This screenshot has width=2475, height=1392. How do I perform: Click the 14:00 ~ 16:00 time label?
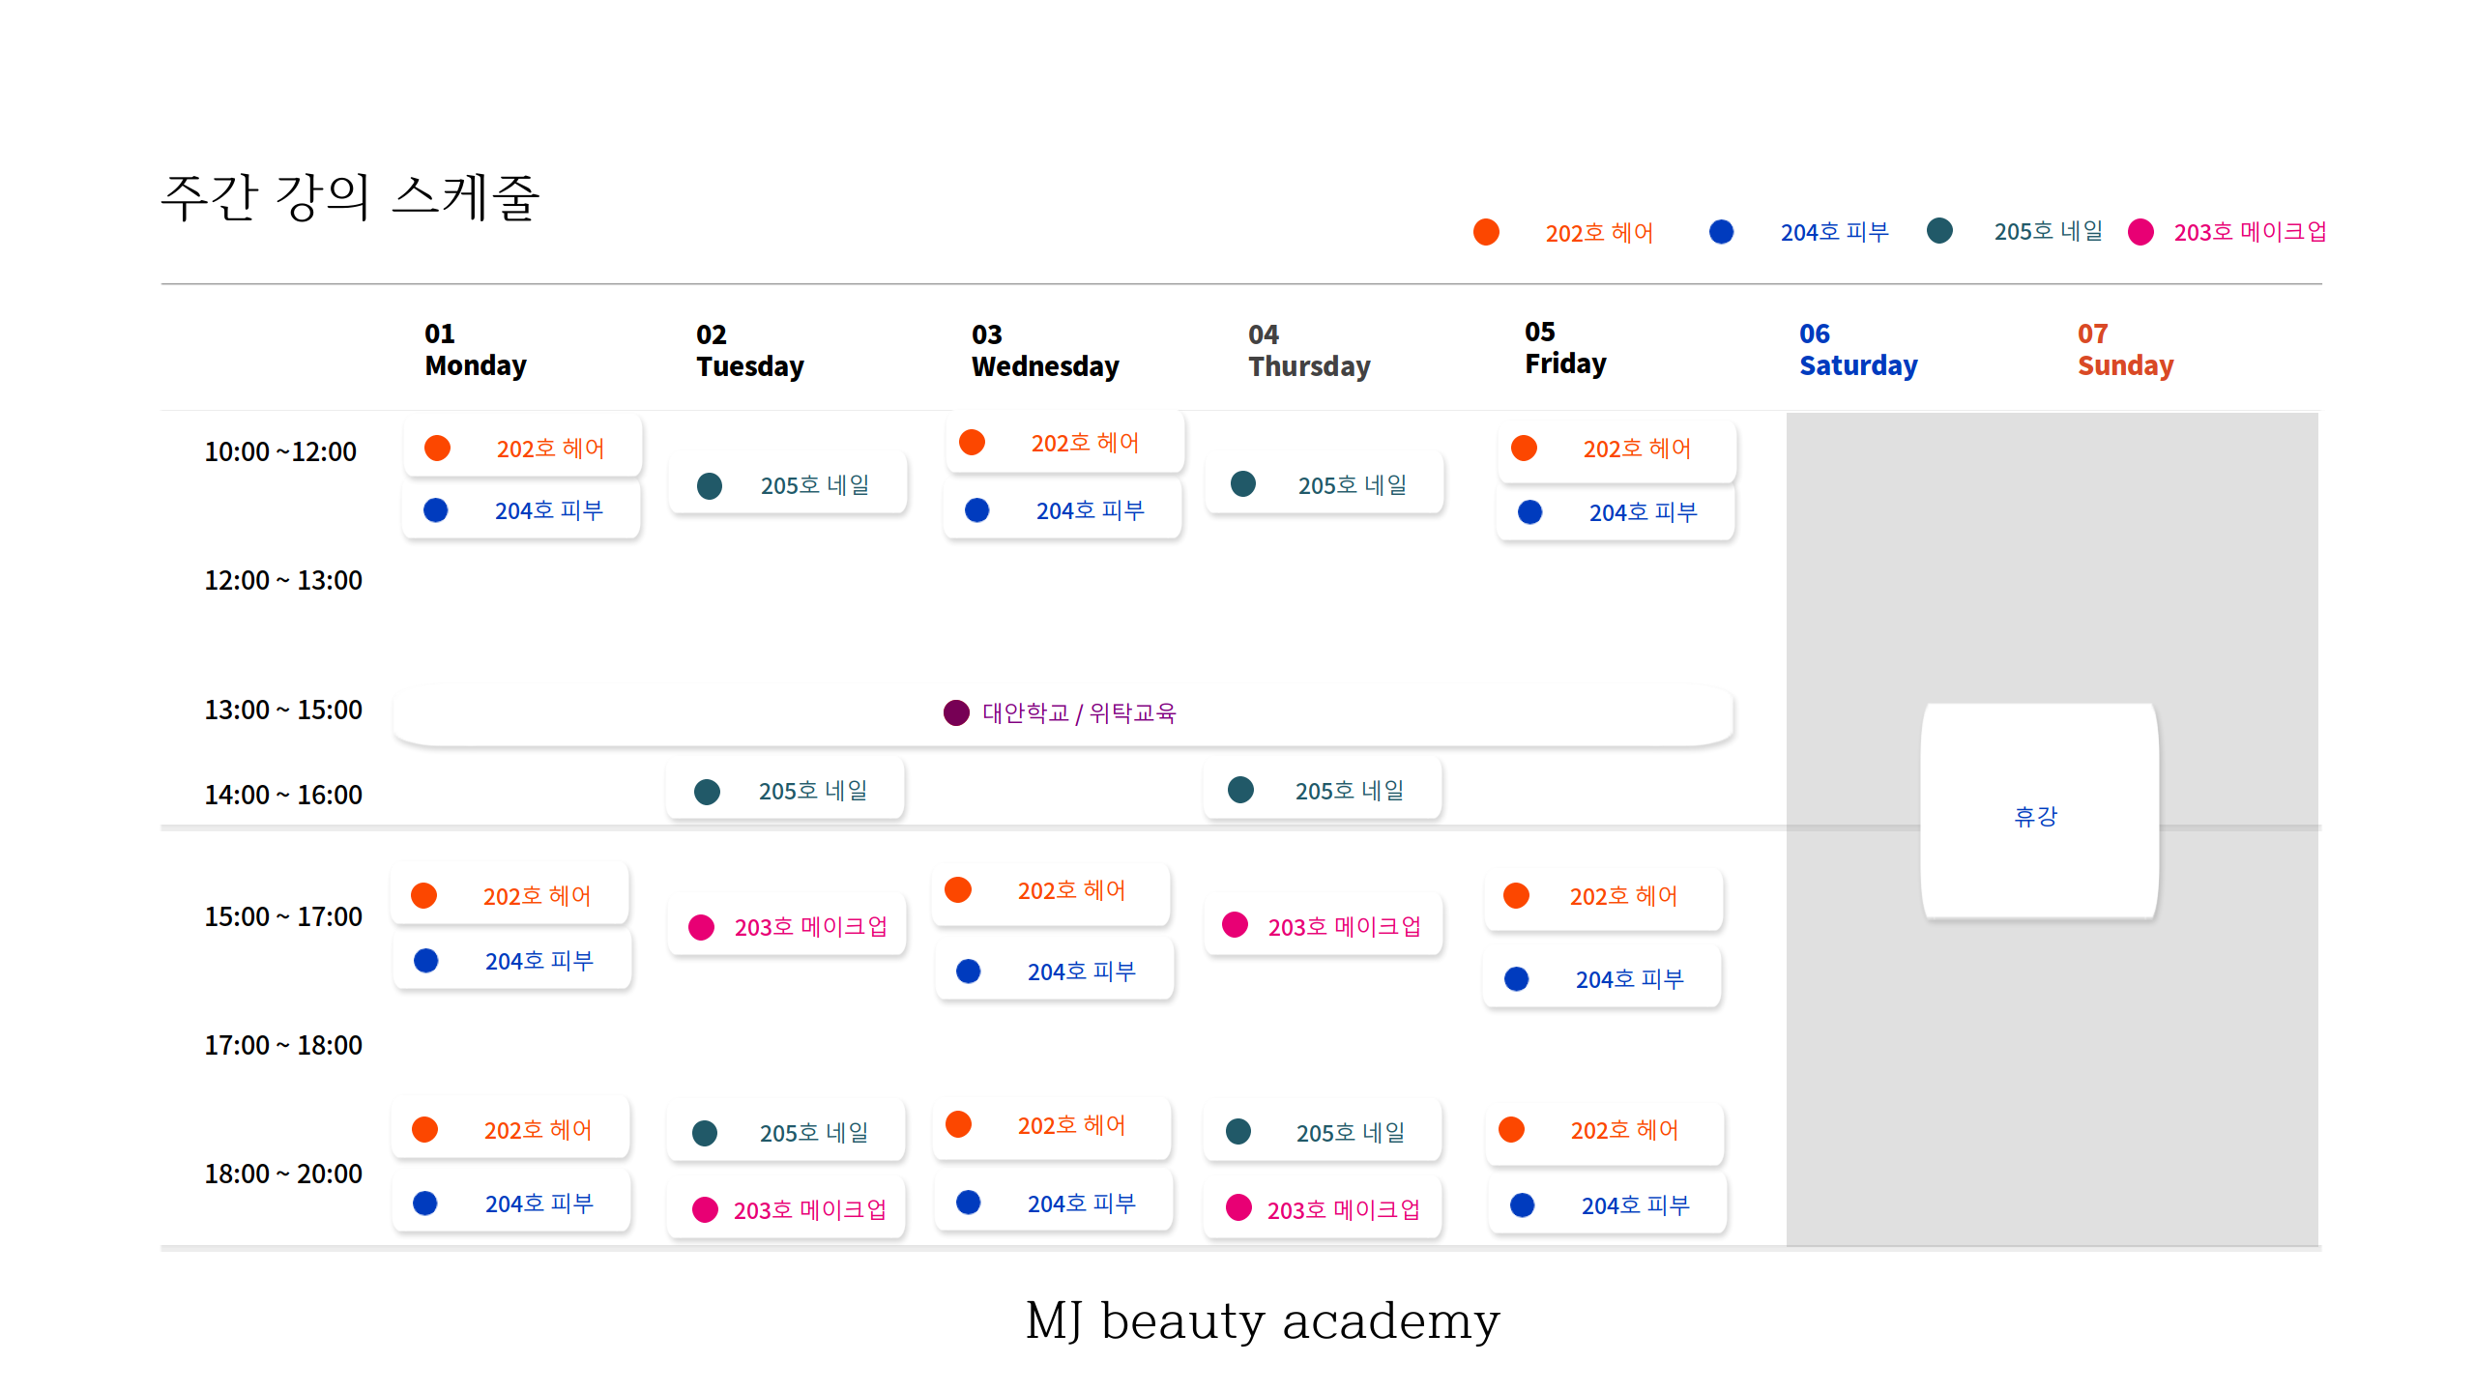[282, 795]
